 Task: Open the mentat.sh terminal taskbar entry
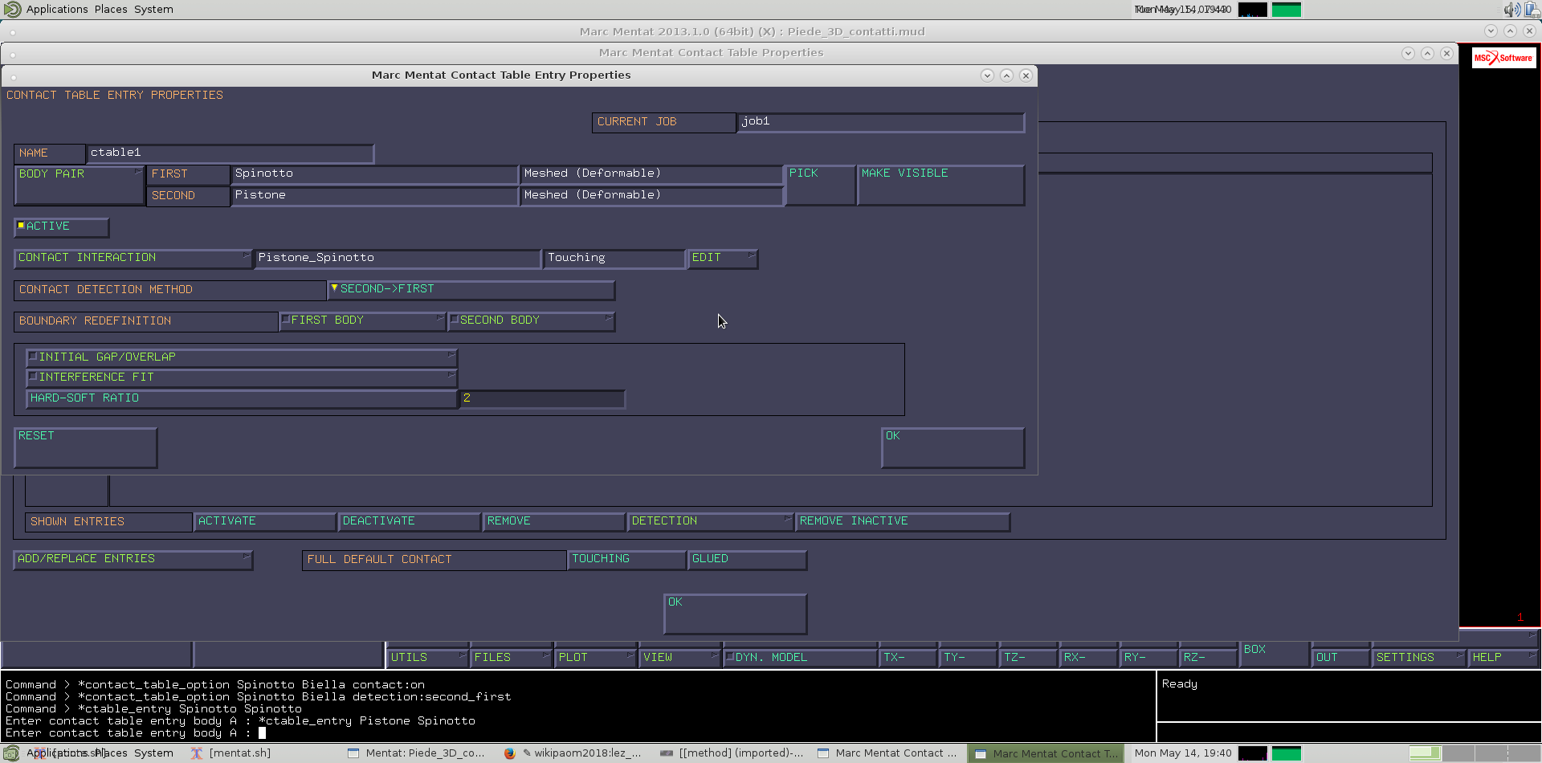[231, 753]
